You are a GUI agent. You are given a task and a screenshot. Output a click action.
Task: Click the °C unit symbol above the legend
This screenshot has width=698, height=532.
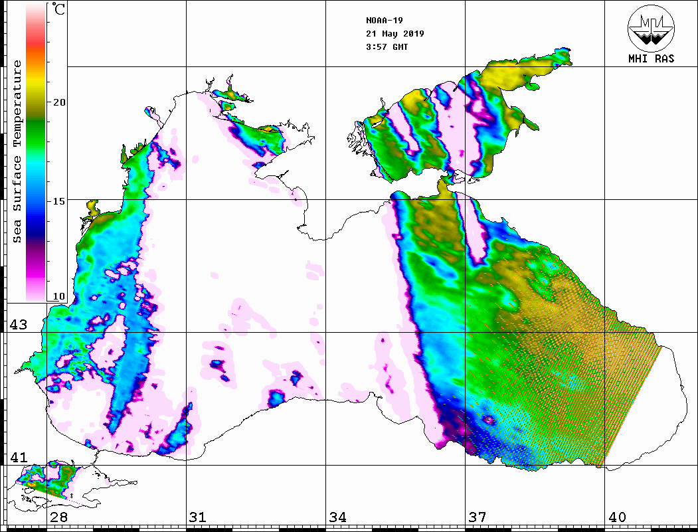[x=59, y=11]
